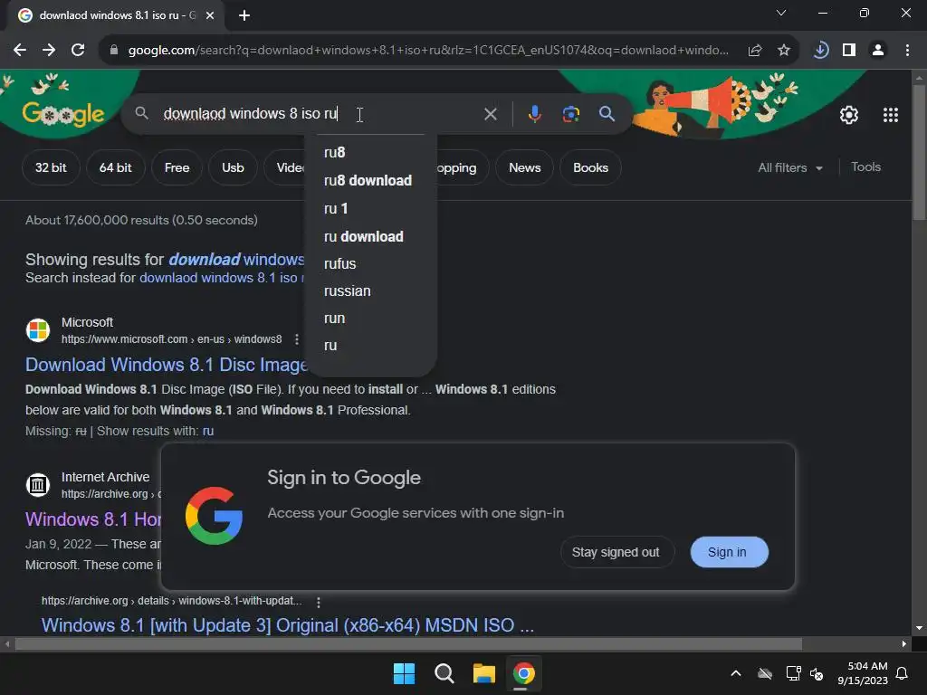Reload the current page
Screen dimensions: 927x695
tap(78, 51)
